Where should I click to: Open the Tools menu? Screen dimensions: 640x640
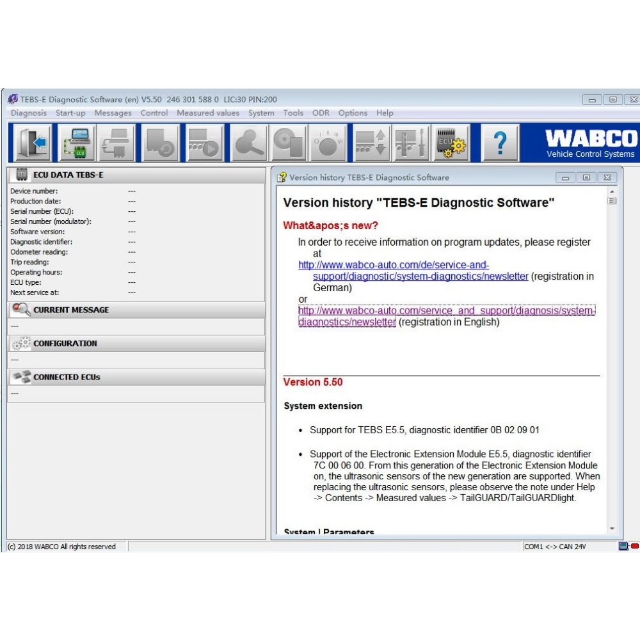point(294,113)
